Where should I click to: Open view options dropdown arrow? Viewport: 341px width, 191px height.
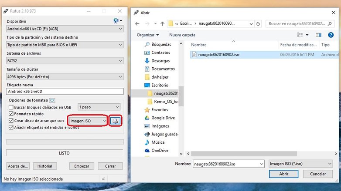pyautogui.click(x=307, y=35)
